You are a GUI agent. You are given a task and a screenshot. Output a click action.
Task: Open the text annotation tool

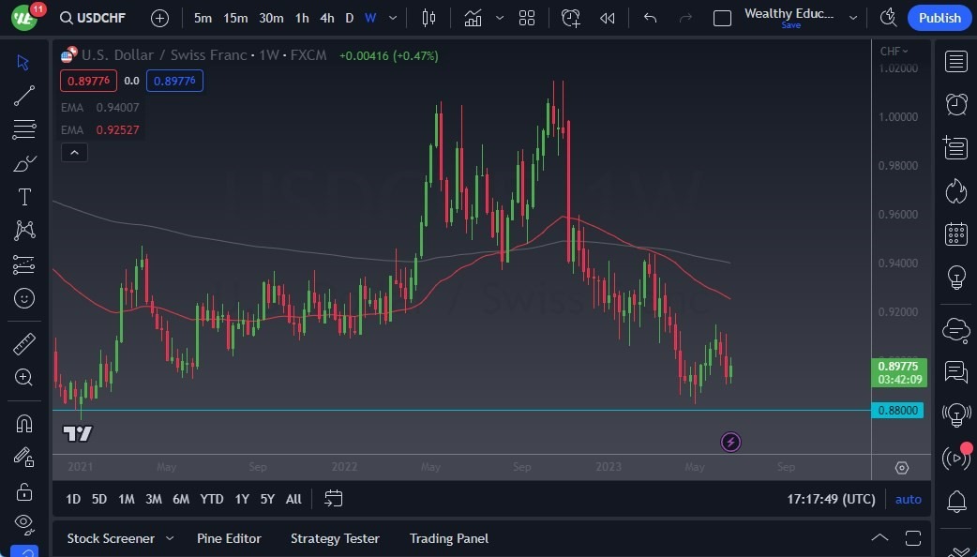point(23,197)
